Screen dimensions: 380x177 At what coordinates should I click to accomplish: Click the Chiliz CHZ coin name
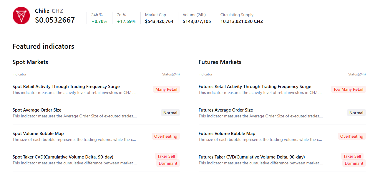click(x=49, y=11)
